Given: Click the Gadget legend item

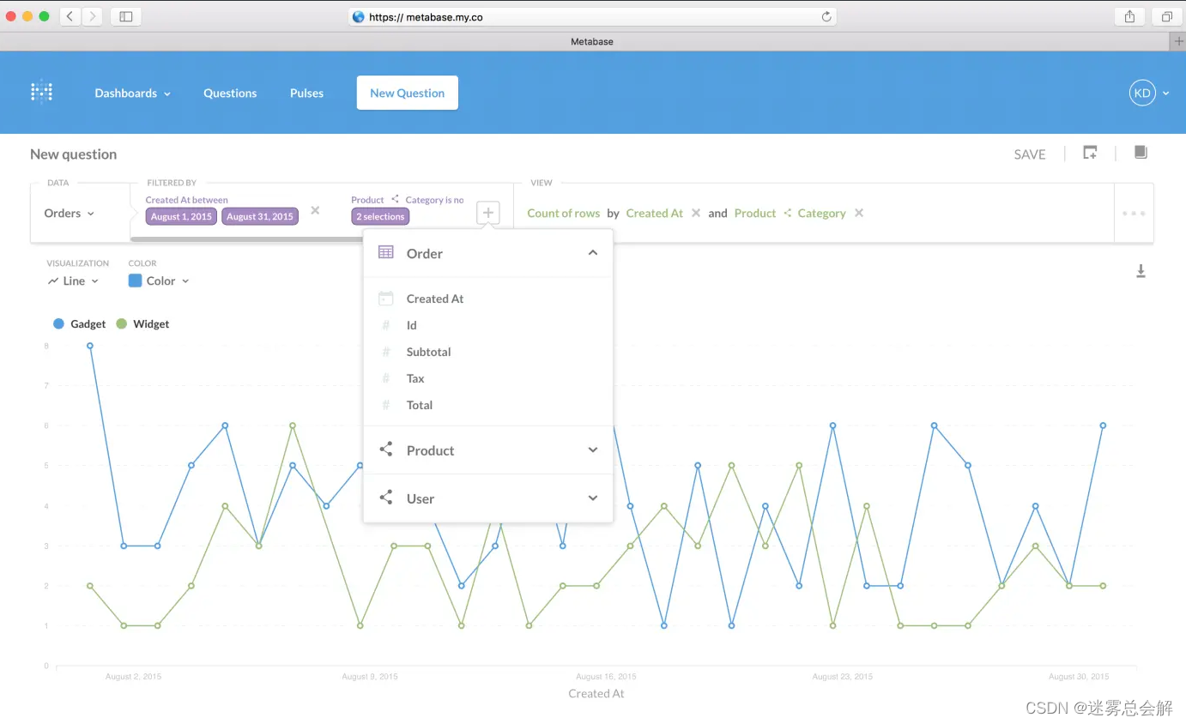Looking at the screenshot, I should [x=79, y=323].
